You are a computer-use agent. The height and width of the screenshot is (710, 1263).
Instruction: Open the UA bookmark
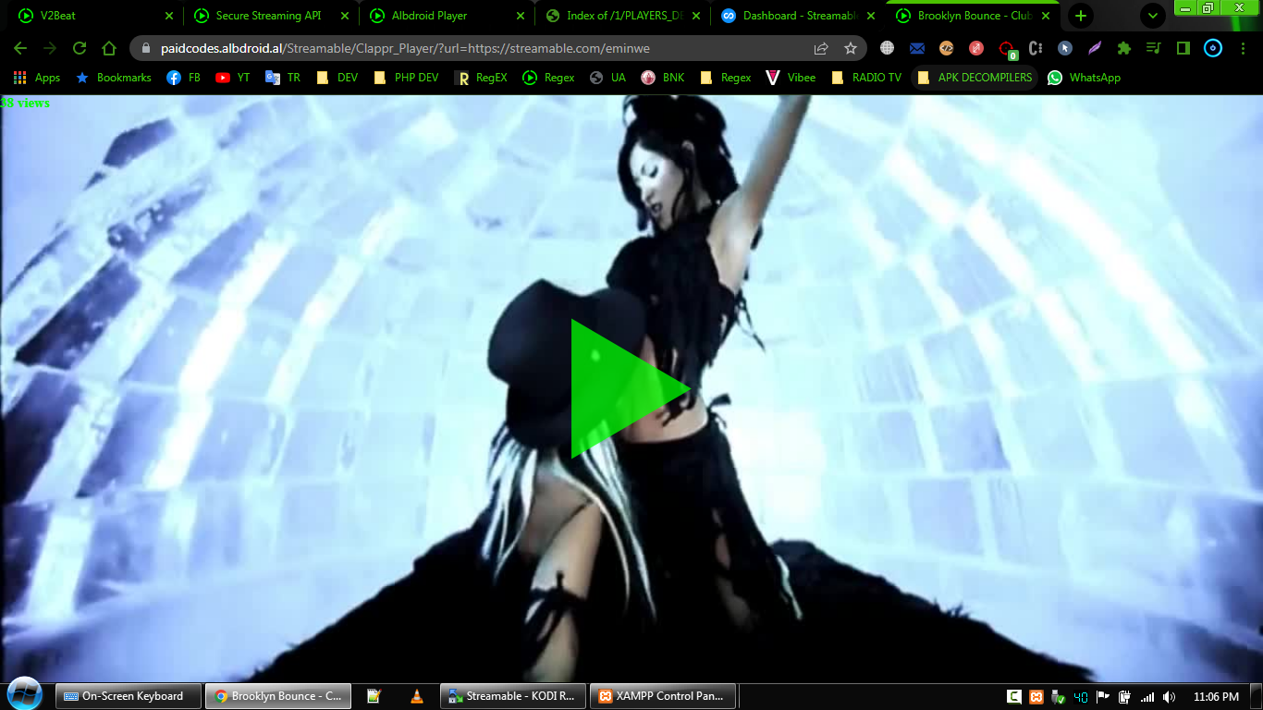coord(607,78)
